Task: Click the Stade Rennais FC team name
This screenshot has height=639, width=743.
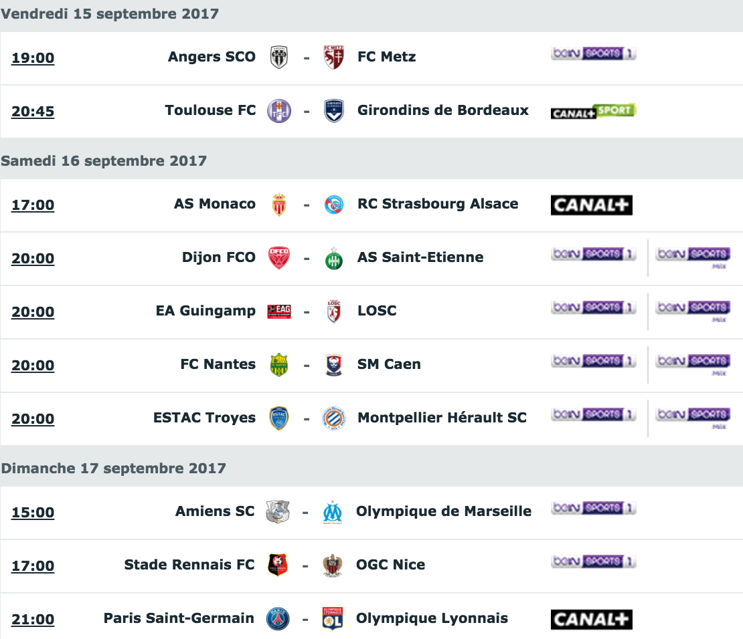Action: pyautogui.click(x=189, y=564)
